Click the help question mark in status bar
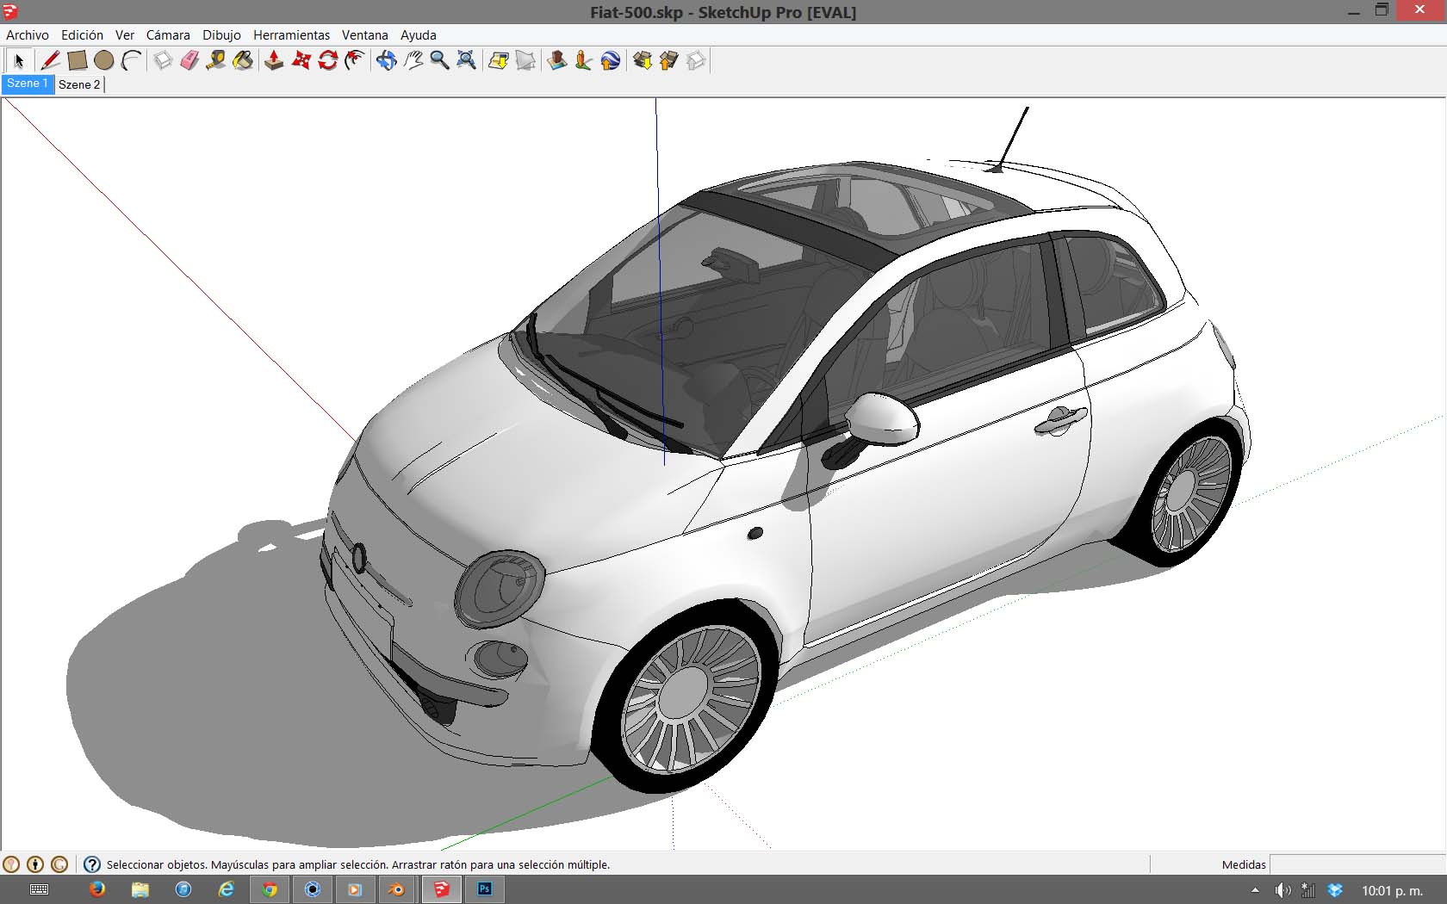Image resolution: width=1447 pixels, height=904 pixels. point(92,864)
